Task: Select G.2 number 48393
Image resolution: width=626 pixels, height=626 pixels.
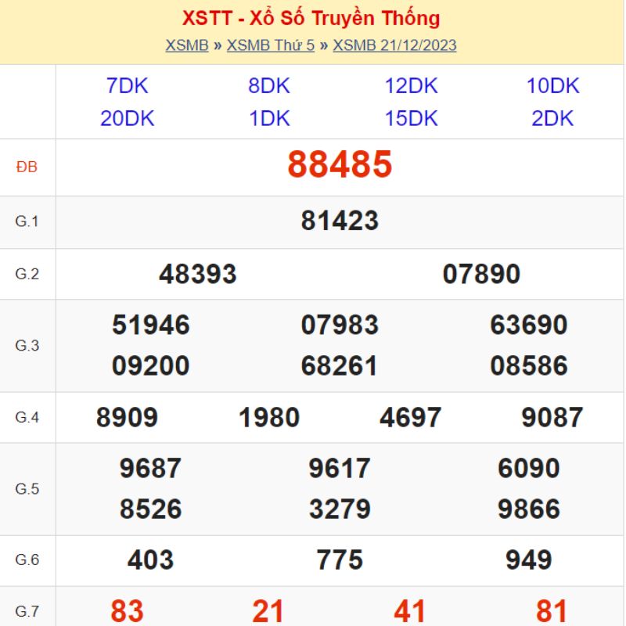Action: (198, 275)
